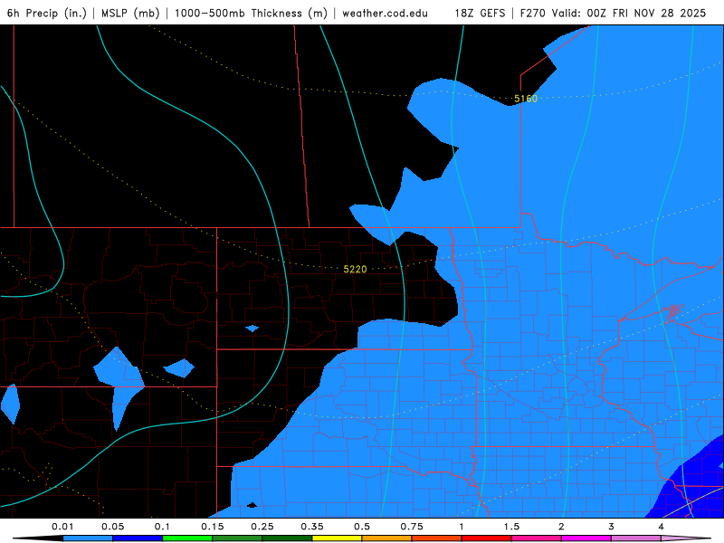Viewport: 724px width, 543px height.
Task: Click the '5160' thickness contour label
Action: click(526, 99)
